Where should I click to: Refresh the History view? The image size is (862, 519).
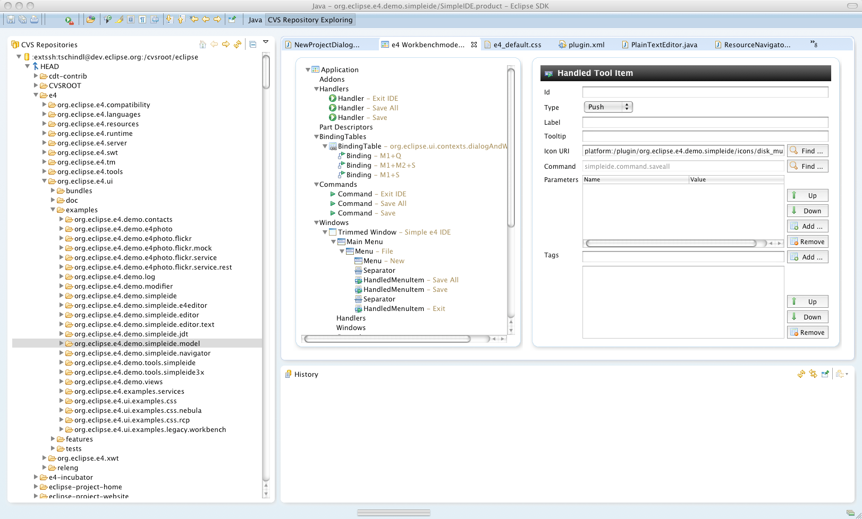point(801,374)
